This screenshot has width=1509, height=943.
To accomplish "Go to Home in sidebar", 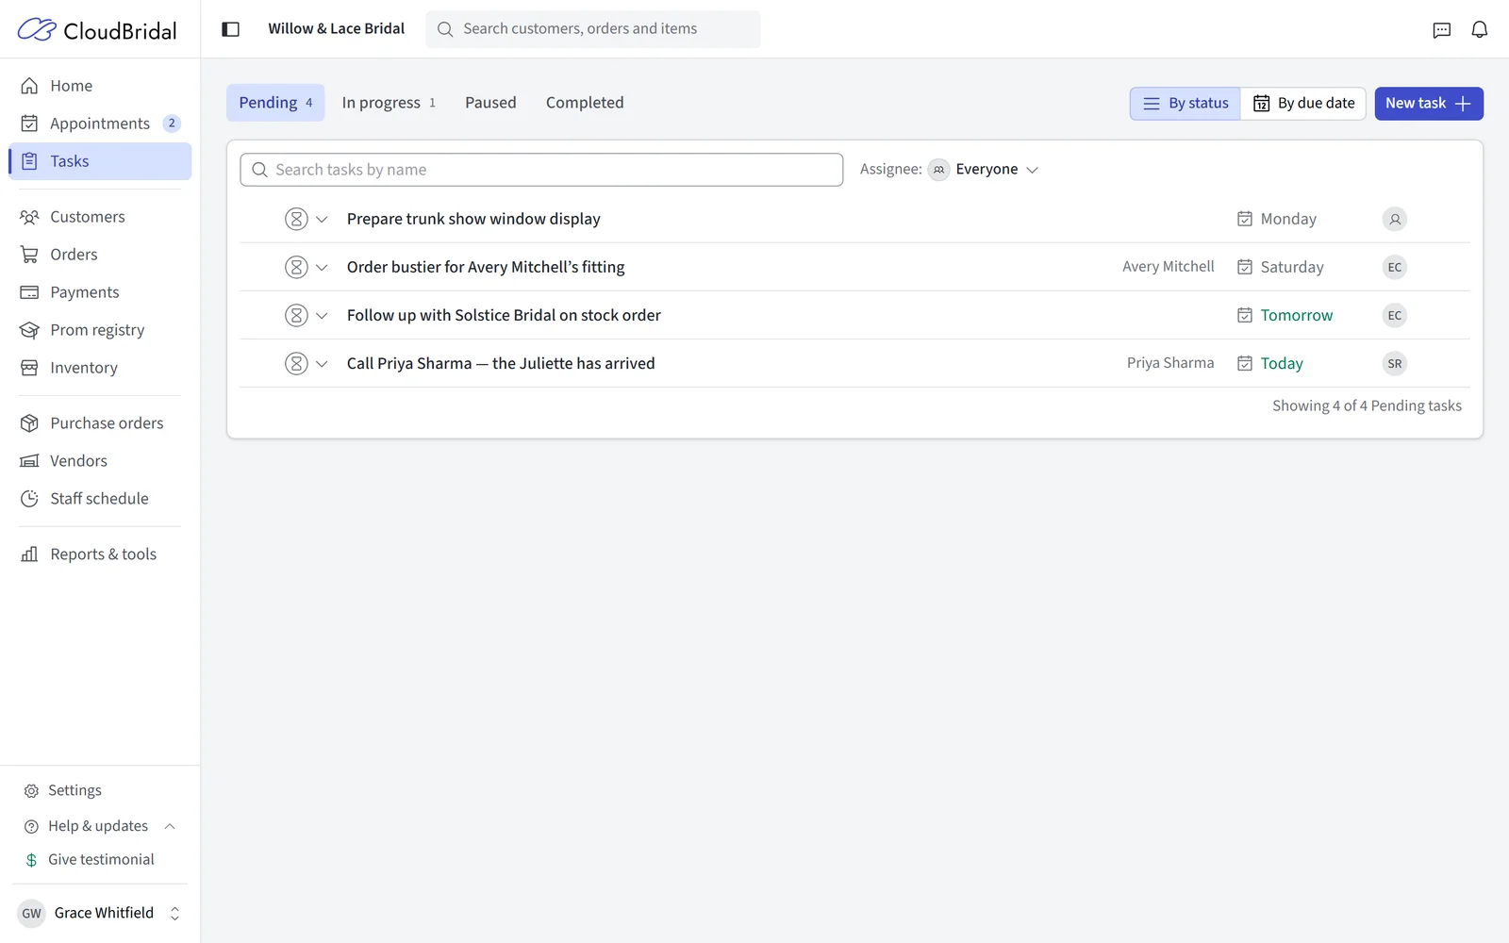I will coord(100,86).
